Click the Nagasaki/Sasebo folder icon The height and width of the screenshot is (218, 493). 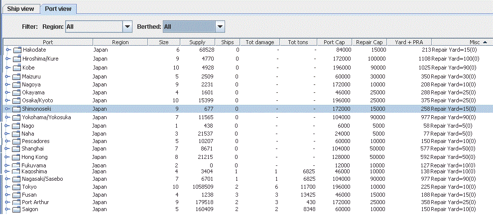tap(16, 179)
